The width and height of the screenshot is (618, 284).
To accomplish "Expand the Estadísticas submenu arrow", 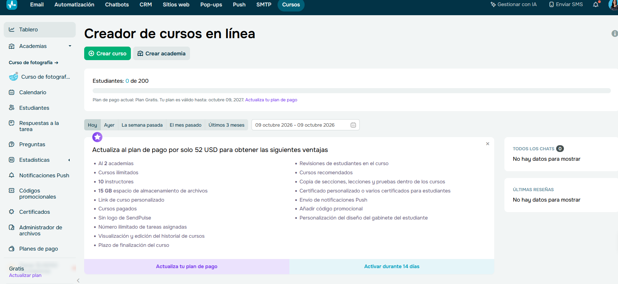I will point(69,160).
